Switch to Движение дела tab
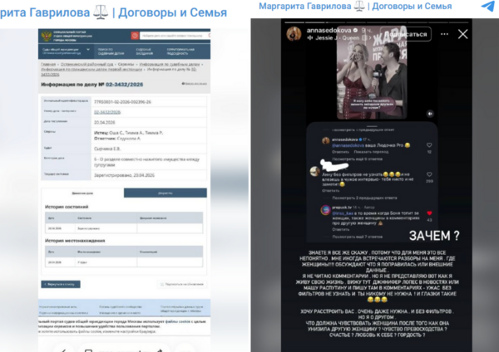This screenshot has width=499, height=352. pyautogui.click(x=82, y=193)
